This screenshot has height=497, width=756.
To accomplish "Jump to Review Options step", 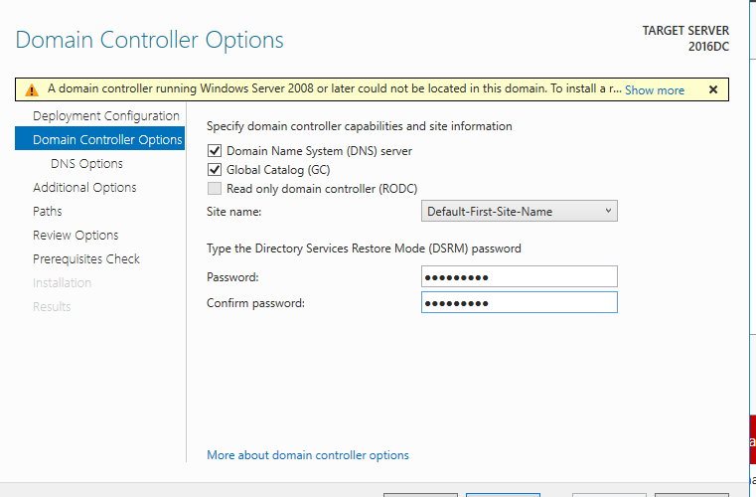I will 76,236.
